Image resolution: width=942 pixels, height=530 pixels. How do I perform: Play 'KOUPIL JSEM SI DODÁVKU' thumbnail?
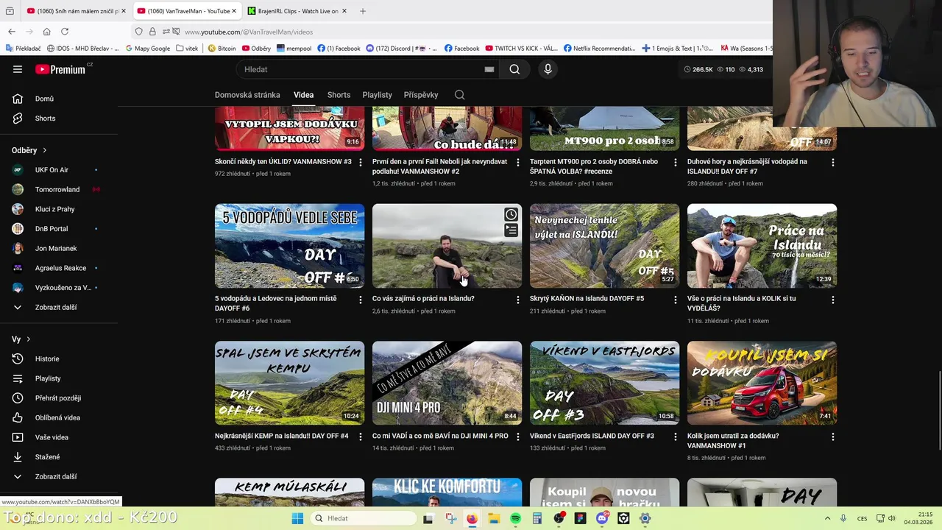762,383
